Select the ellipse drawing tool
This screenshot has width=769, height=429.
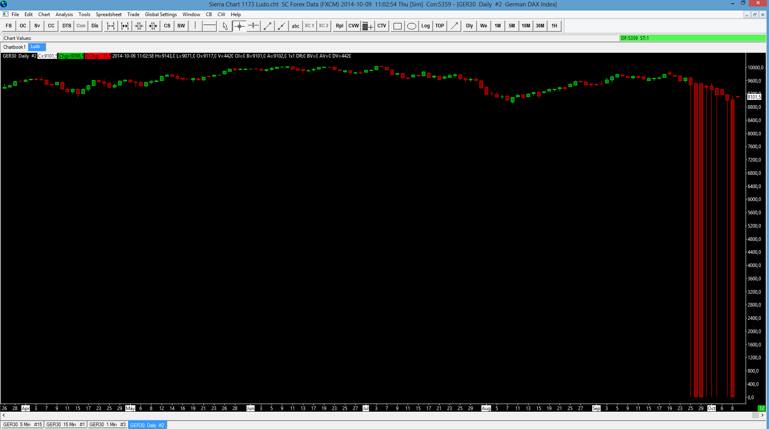pyautogui.click(x=412, y=26)
